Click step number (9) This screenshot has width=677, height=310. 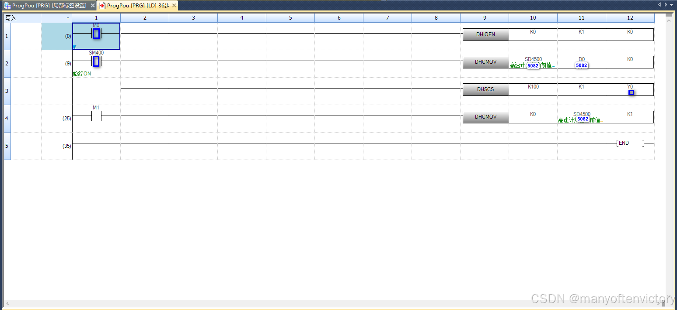coord(68,64)
